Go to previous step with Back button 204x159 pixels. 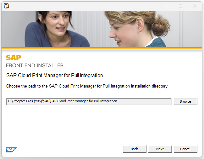[135, 149]
